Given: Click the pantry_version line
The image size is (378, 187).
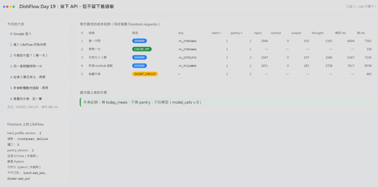Looking at the screenshot, I should 21,151.
